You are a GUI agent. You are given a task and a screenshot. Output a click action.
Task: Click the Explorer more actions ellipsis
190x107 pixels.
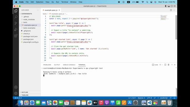[x=38, y=10]
